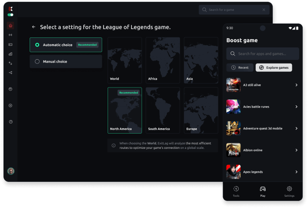This screenshot has height=208, width=308.
Task: Click the Recommended badge on Automatic choice
Action: pos(88,45)
